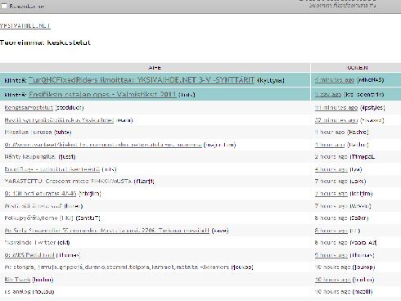
Task: Open the topic last replied 11 minutes ago
Action: pos(29,108)
